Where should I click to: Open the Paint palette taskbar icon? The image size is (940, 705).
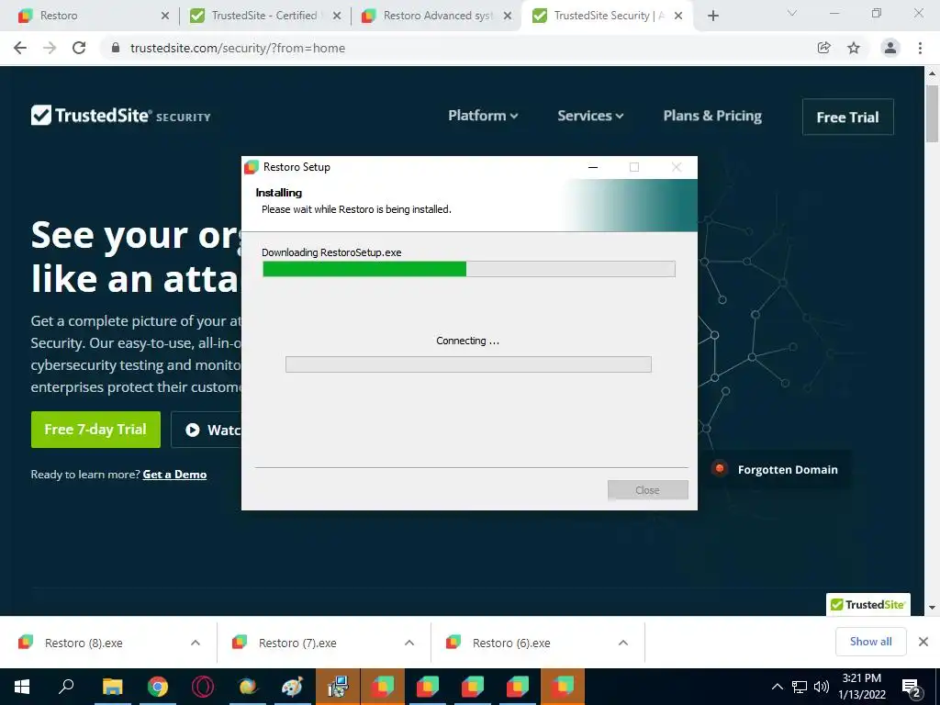(x=293, y=687)
